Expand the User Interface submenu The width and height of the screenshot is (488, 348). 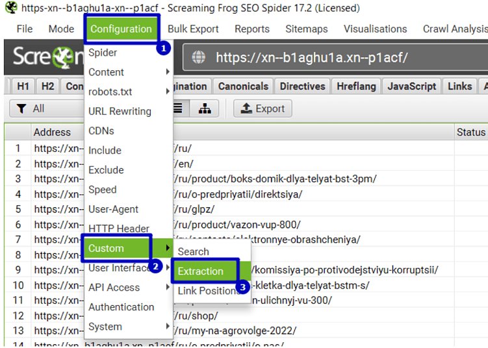(128, 267)
